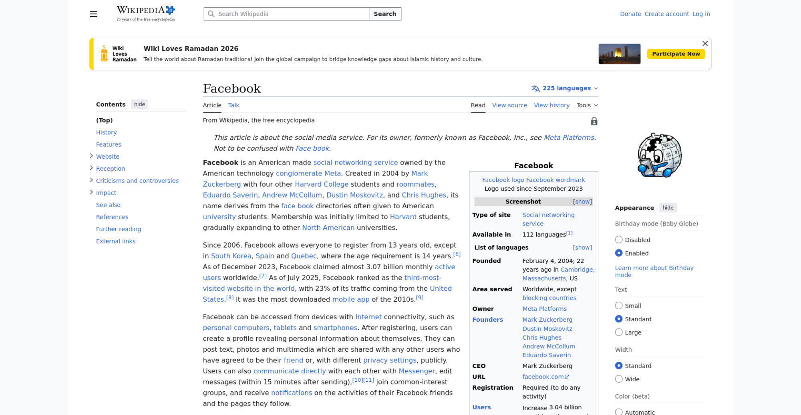This screenshot has width=801, height=415.
Task: Open the 225 languages dropdown
Action: (x=565, y=89)
